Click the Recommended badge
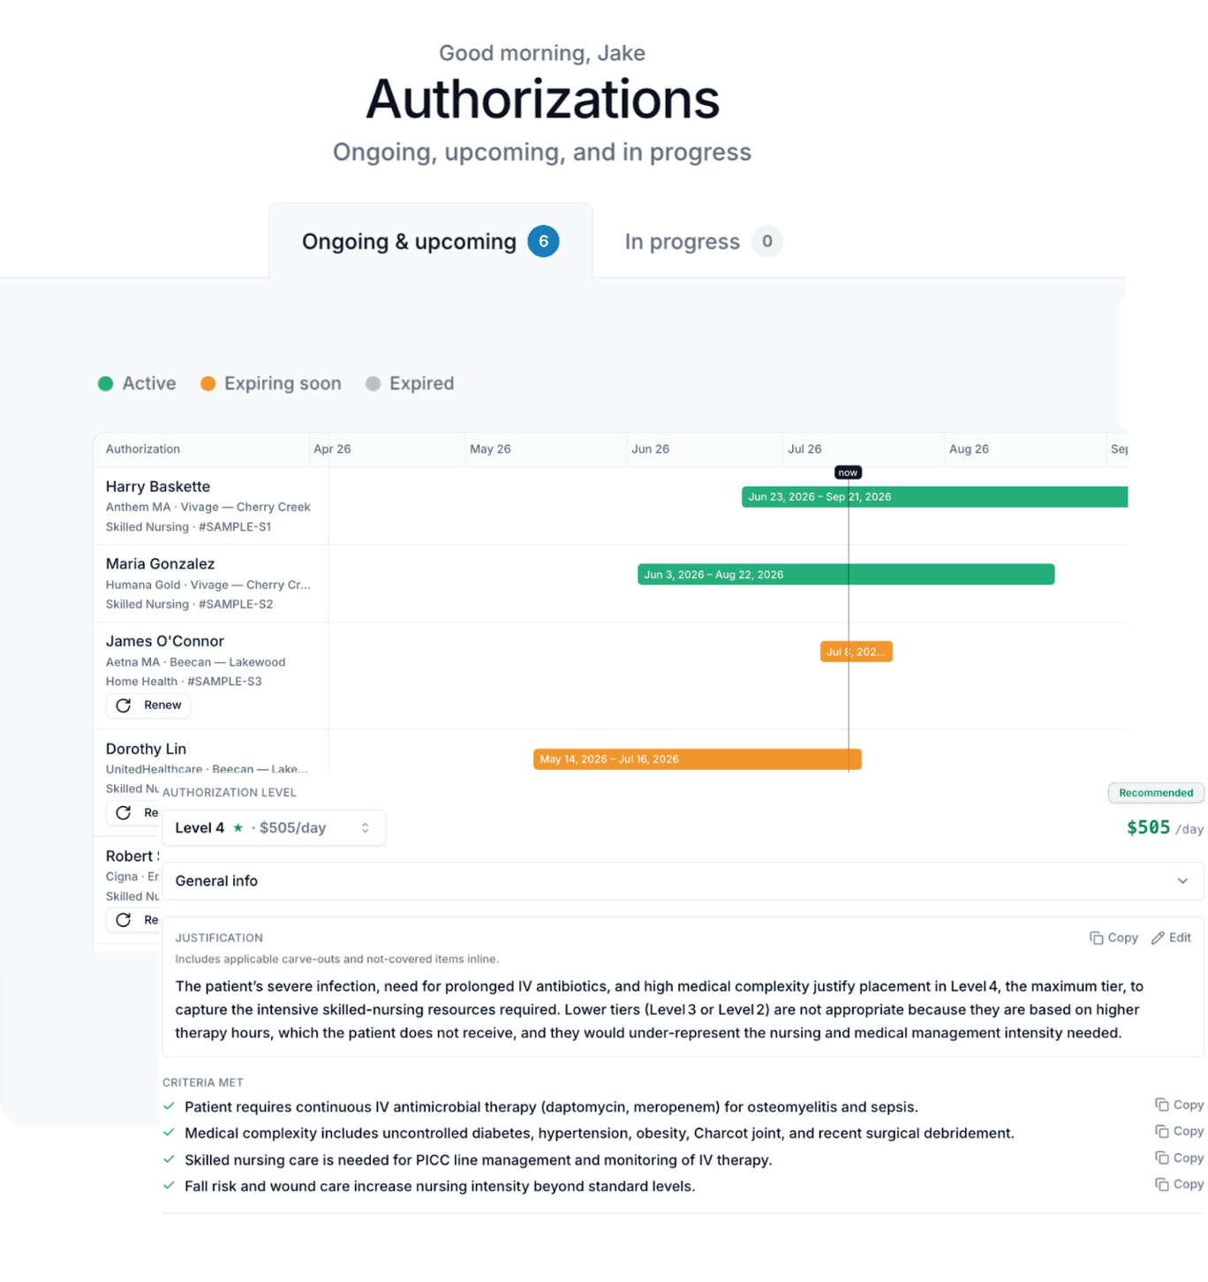The height and width of the screenshot is (1282, 1208). click(x=1156, y=793)
